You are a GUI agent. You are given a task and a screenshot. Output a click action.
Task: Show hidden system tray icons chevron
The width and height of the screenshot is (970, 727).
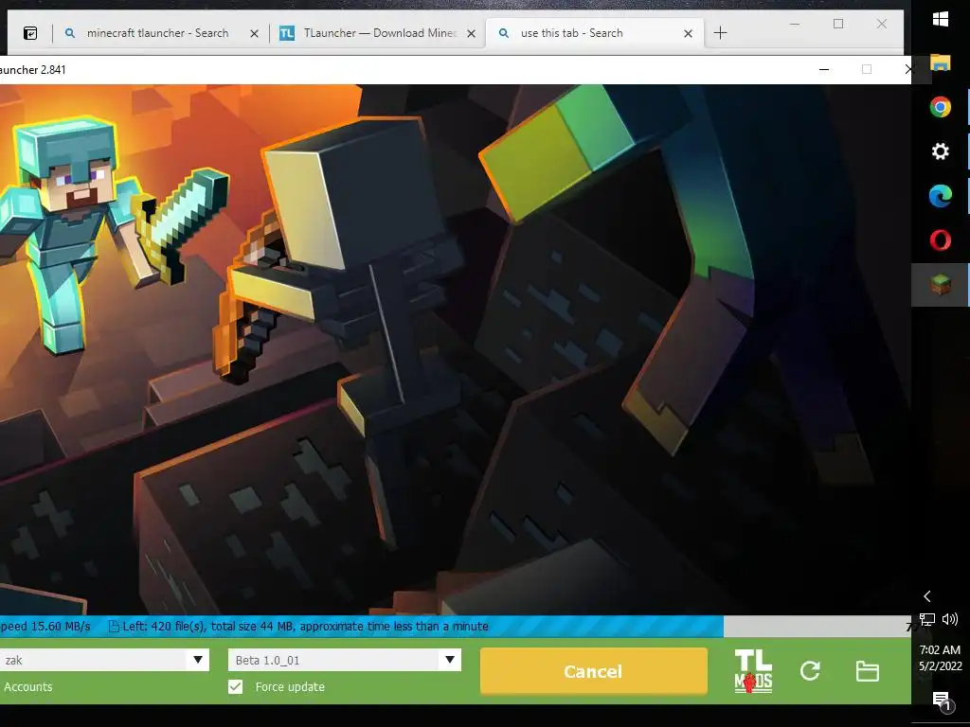(x=926, y=596)
